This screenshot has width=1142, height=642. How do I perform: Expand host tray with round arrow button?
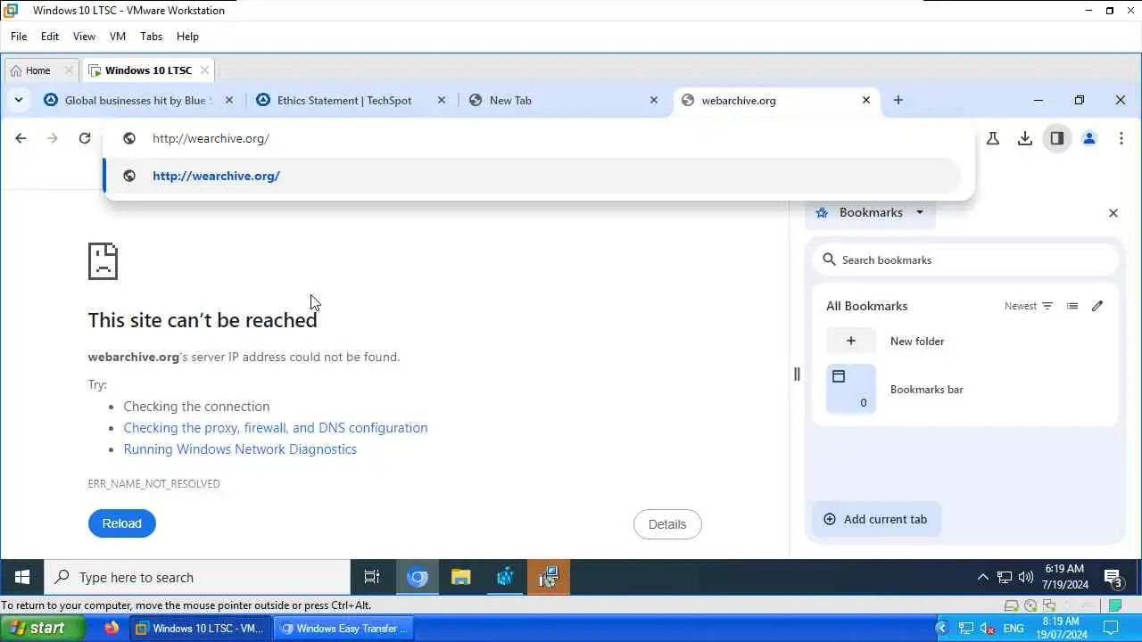tap(941, 629)
